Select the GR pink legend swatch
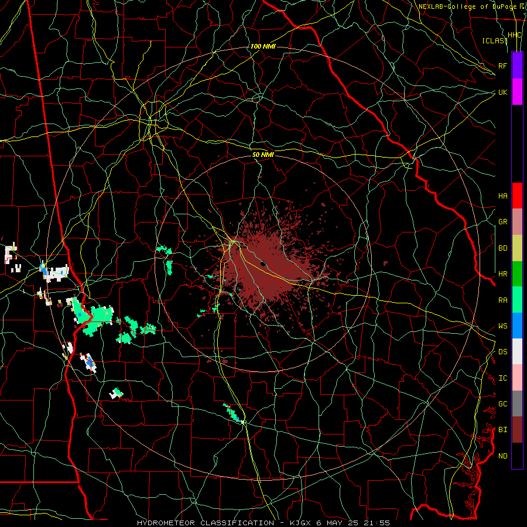This screenshot has width=527, height=527. pyautogui.click(x=517, y=222)
